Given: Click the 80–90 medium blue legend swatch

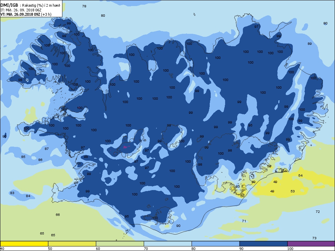Looking at the screenshot, I should (215, 244).
